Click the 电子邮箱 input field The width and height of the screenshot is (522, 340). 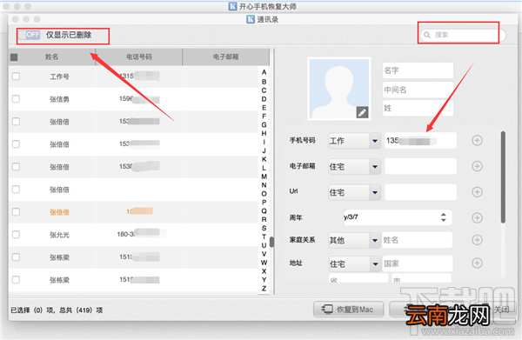point(421,166)
